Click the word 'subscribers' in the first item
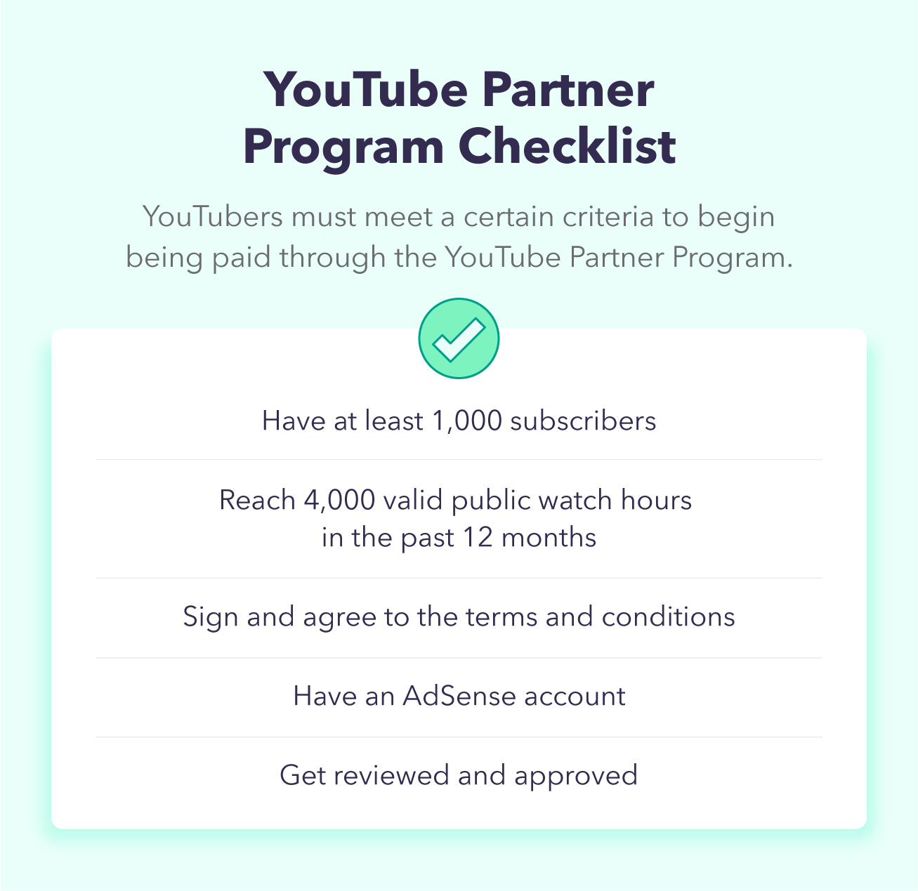Screen dimensions: 918x891 [x=584, y=421]
